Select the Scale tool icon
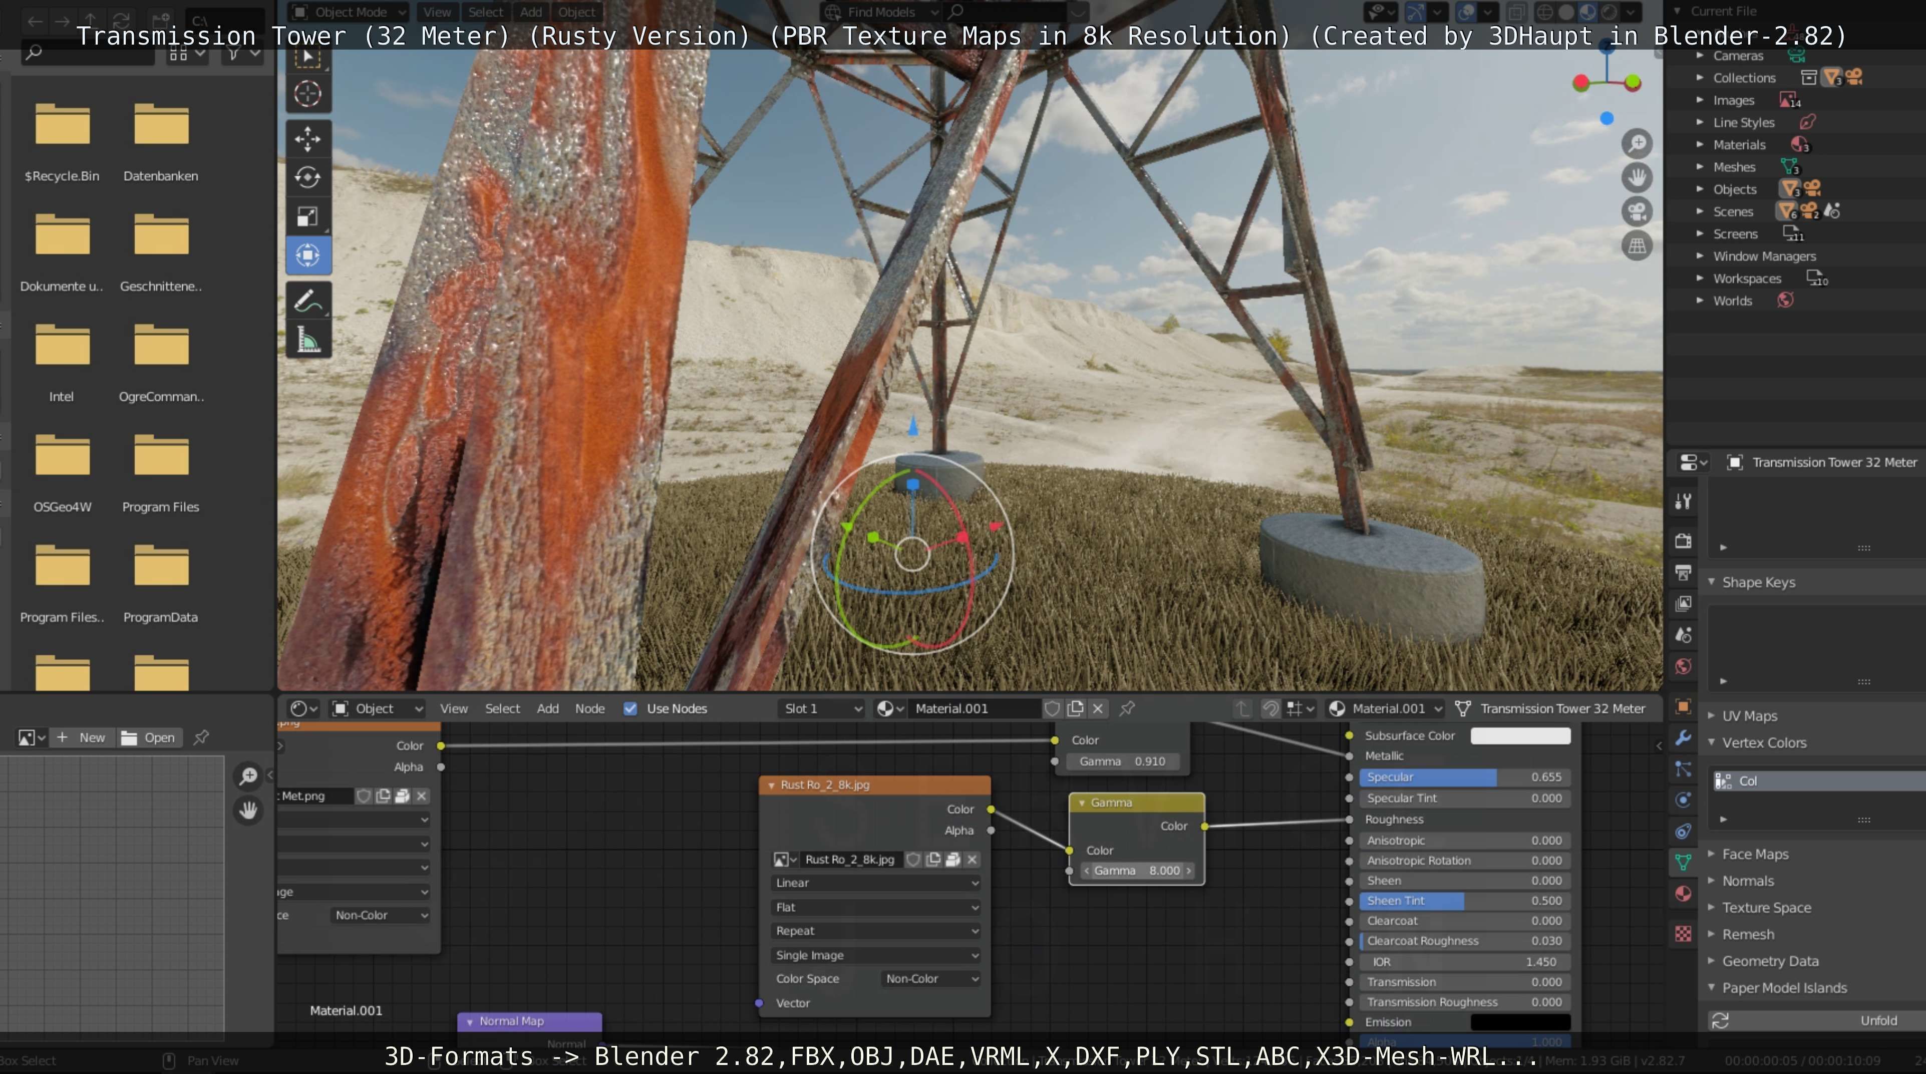The width and height of the screenshot is (1926, 1074). pyautogui.click(x=307, y=216)
